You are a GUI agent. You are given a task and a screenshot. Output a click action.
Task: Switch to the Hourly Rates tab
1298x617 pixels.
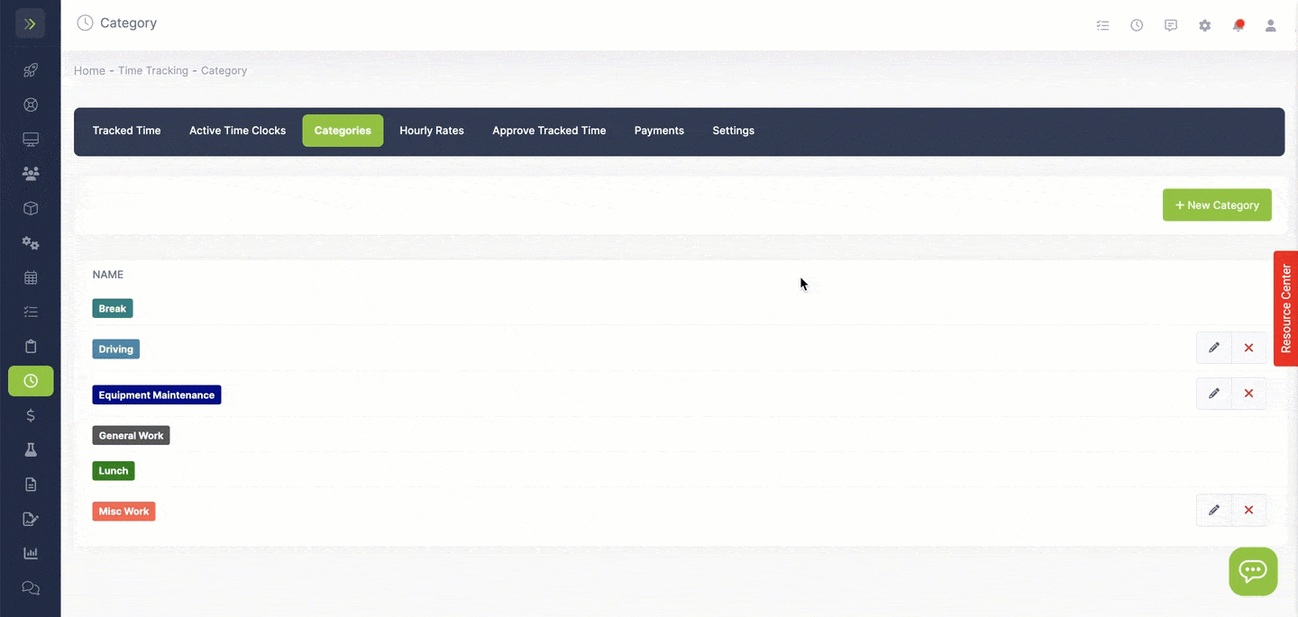[432, 131]
